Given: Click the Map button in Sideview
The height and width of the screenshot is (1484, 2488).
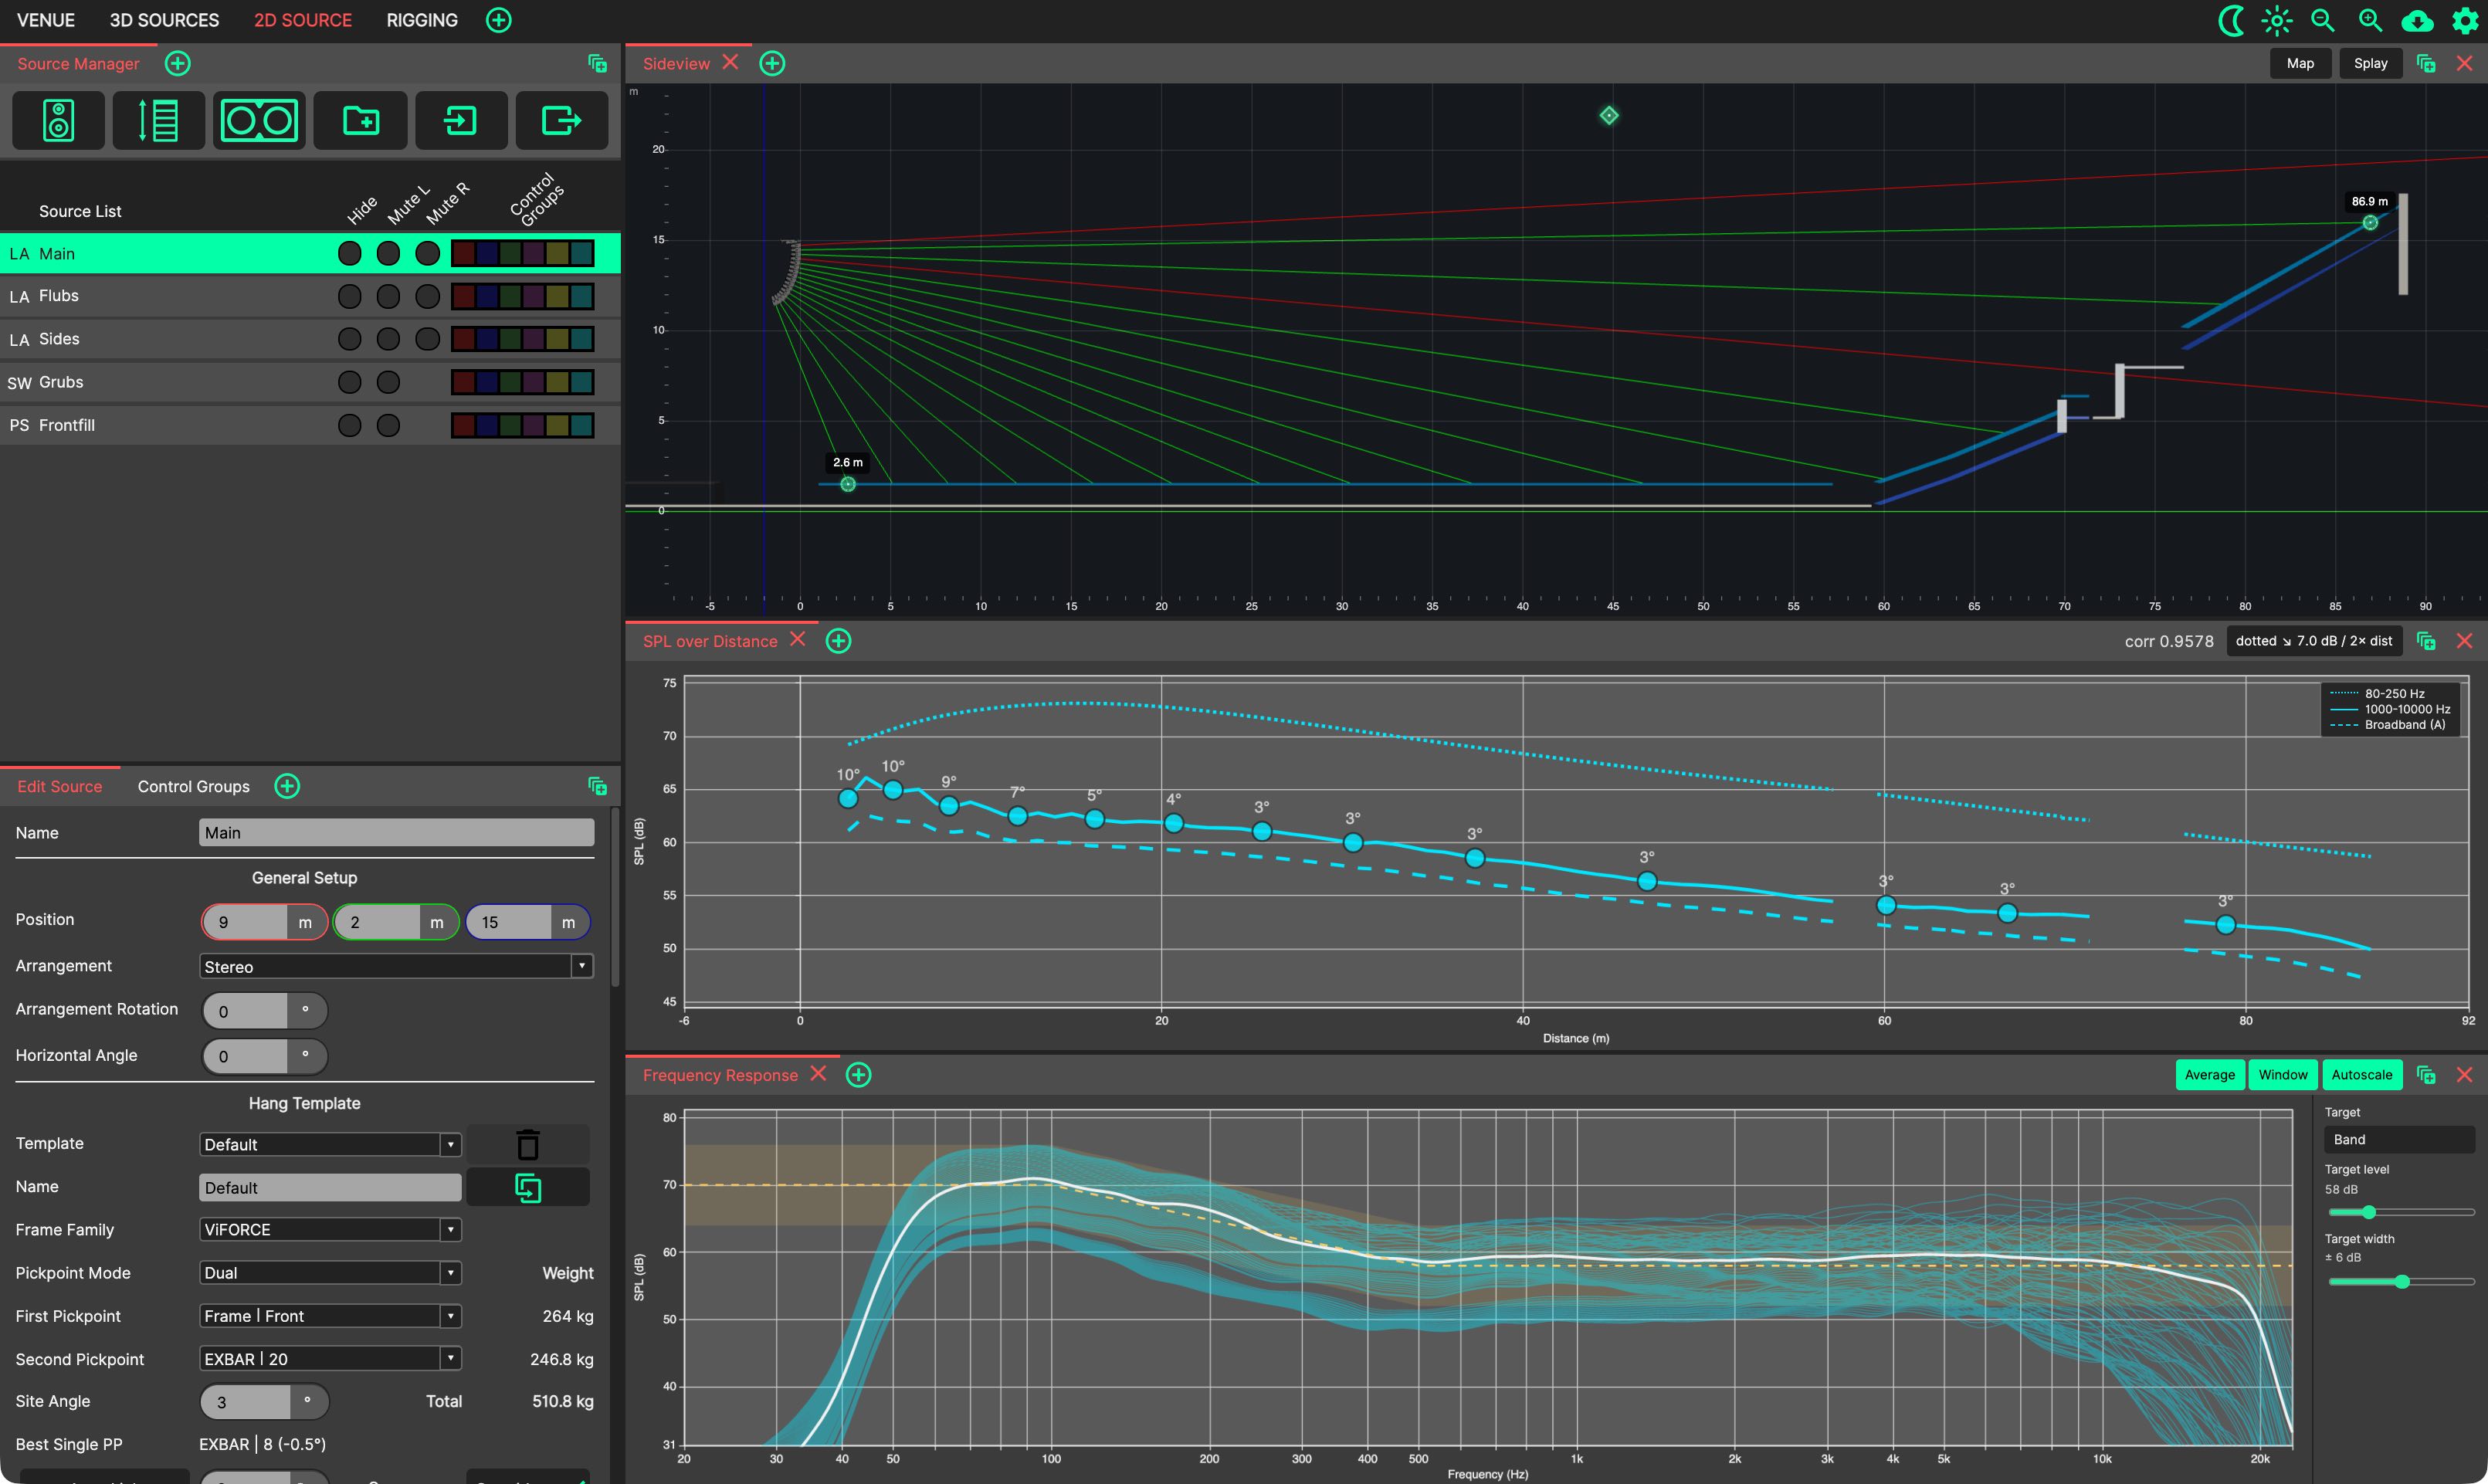Looking at the screenshot, I should (2300, 63).
